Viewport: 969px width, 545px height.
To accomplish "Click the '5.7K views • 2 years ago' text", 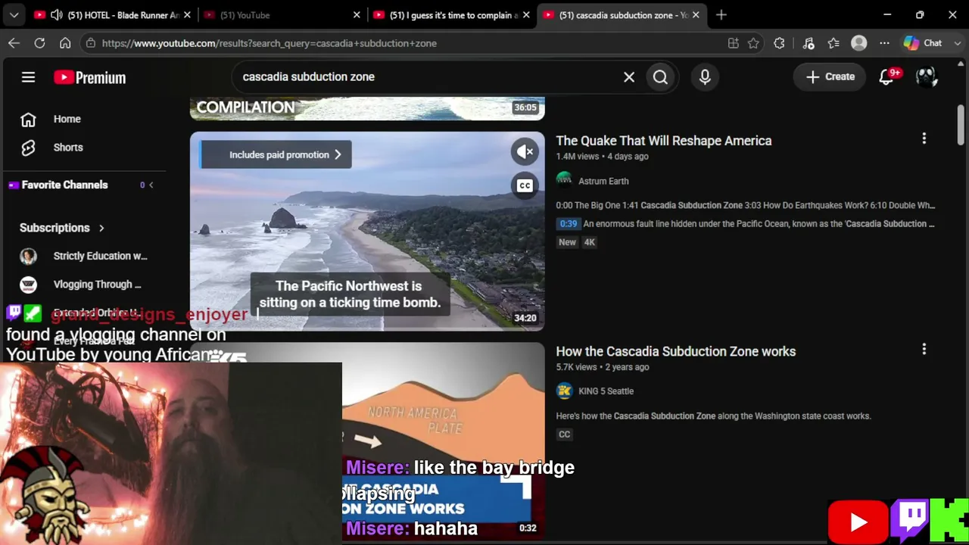I will [603, 367].
